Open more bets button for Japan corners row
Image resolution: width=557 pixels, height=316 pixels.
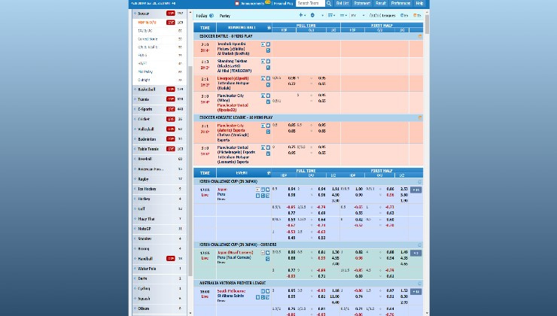(416, 253)
